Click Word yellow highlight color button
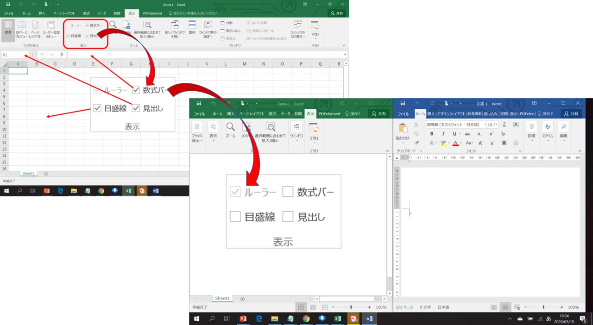The width and height of the screenshot is (593, 325). coord(443,143)
